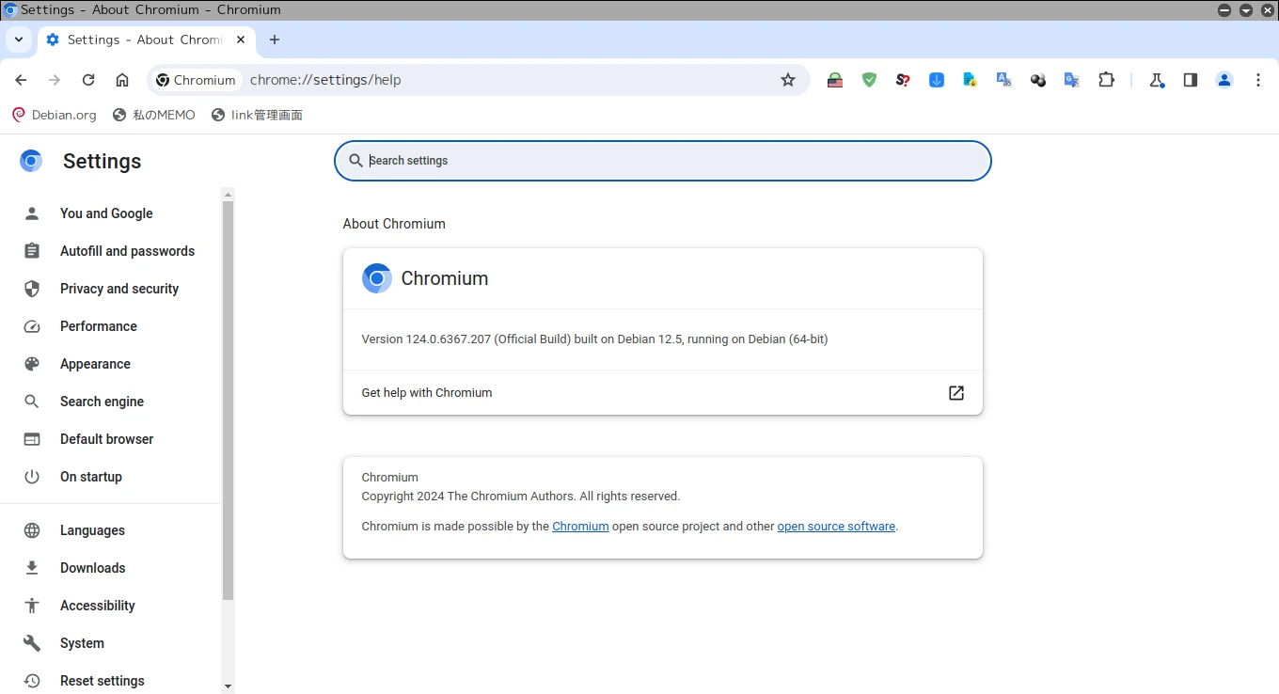Click the blue download arrow extension icon

click(x=937, y=80)
